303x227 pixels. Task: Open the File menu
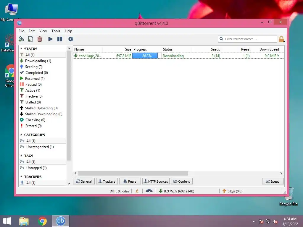pos(21,31)
